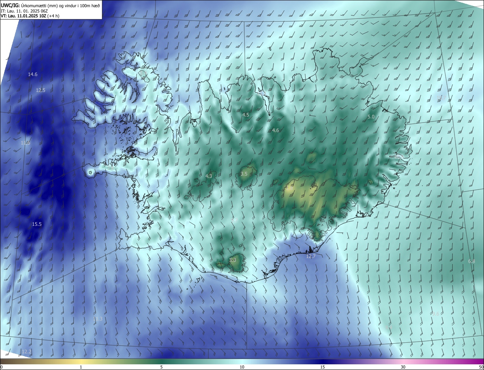This screenshot has height=370, width=484.
Task: Click the 14.6 value on the map
Action: (33, 75)
